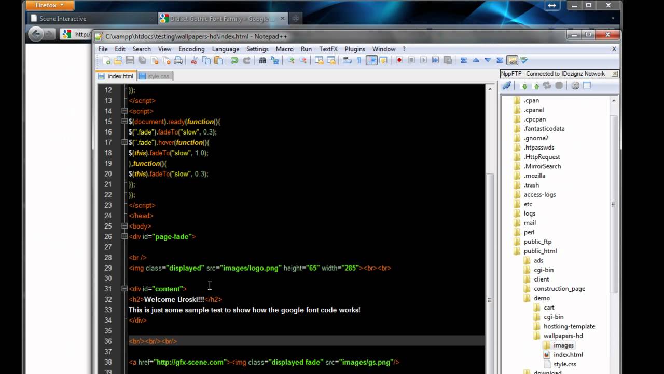Toggle the NppFTP panel toolbar button
The width and height of the screenshot is (664, 374).
click(512, 61)
